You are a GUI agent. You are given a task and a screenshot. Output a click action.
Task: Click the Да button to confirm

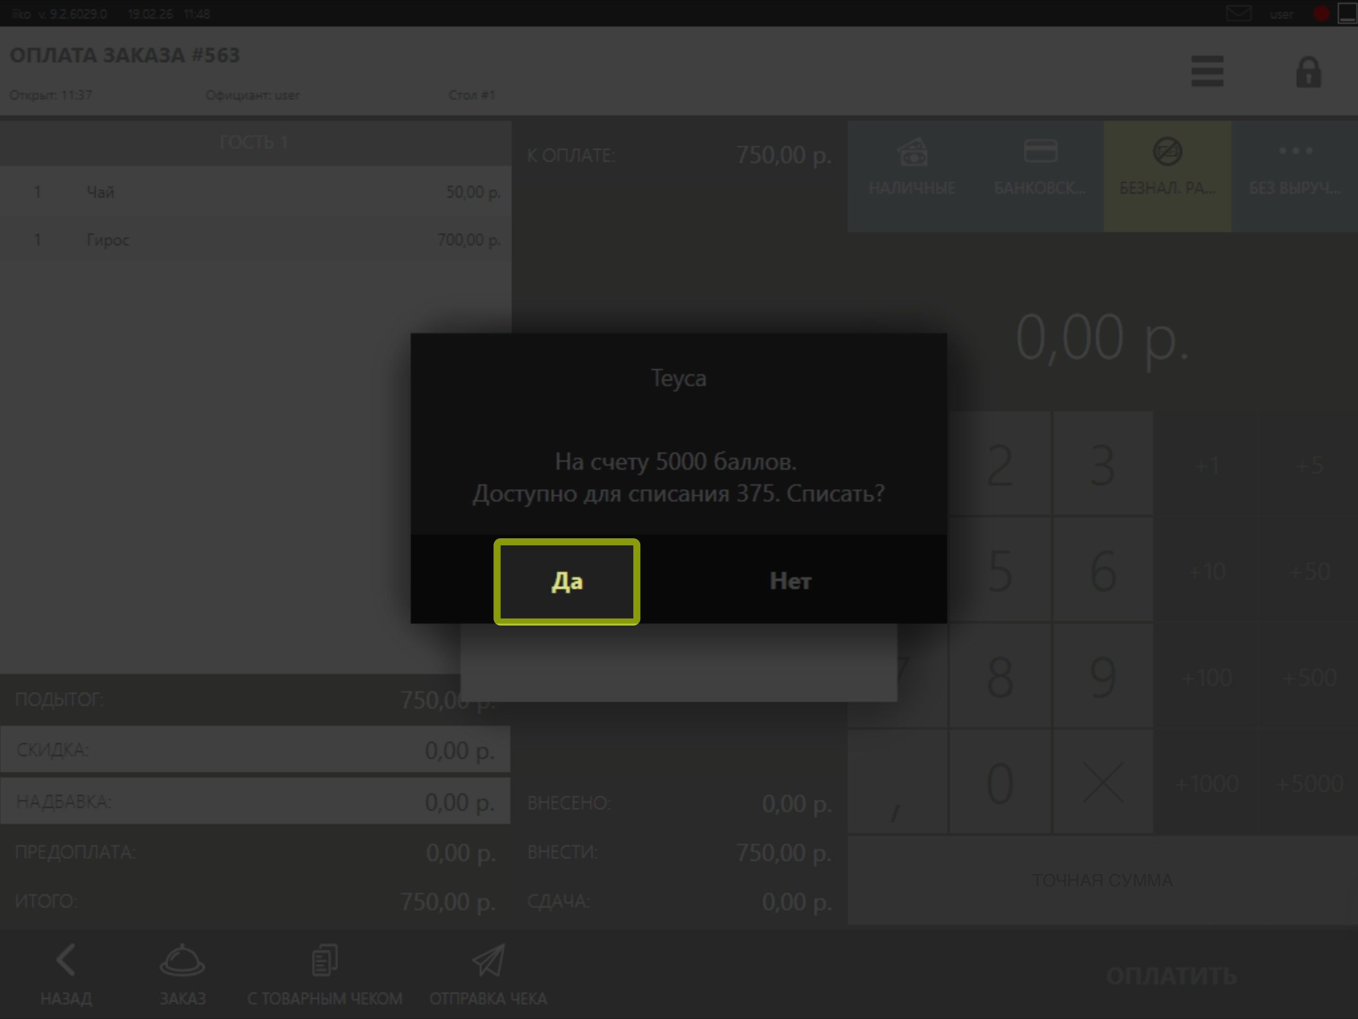pos(566,582)
